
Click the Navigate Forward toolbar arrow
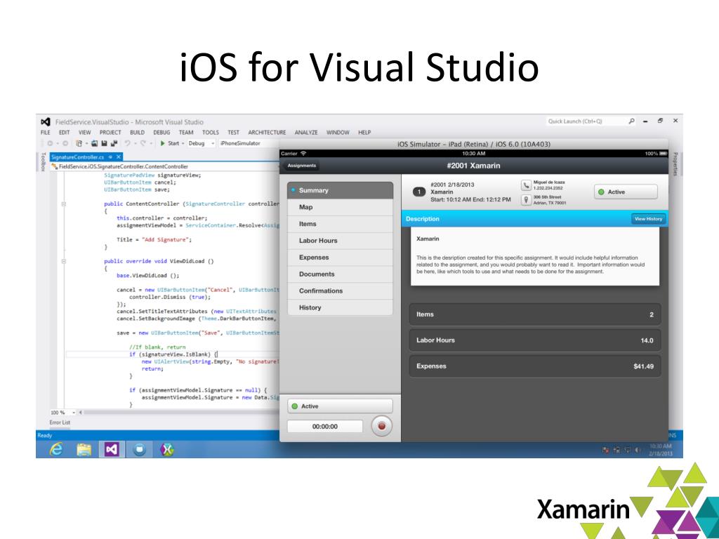65,143
